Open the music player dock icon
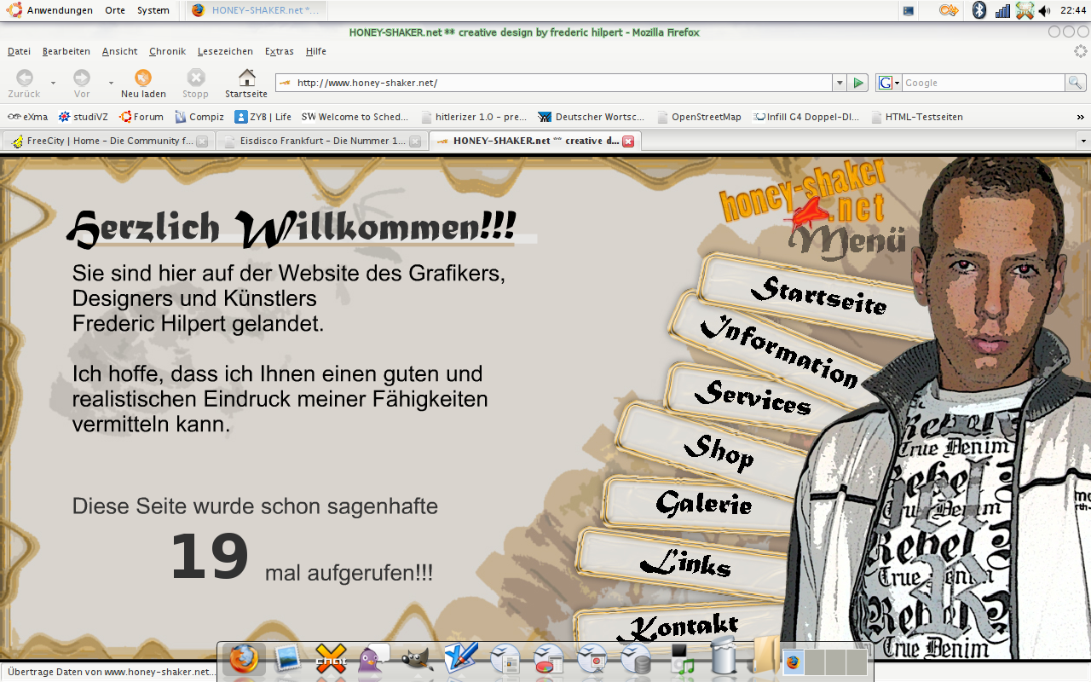Viewport: 1091px width, 682px height. point(682,660)
